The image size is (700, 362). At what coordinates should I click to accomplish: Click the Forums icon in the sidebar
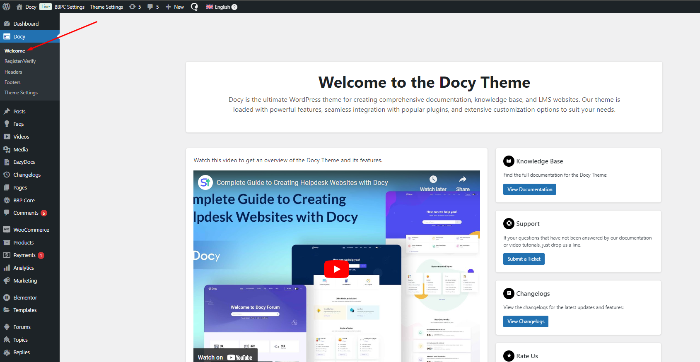7,327
